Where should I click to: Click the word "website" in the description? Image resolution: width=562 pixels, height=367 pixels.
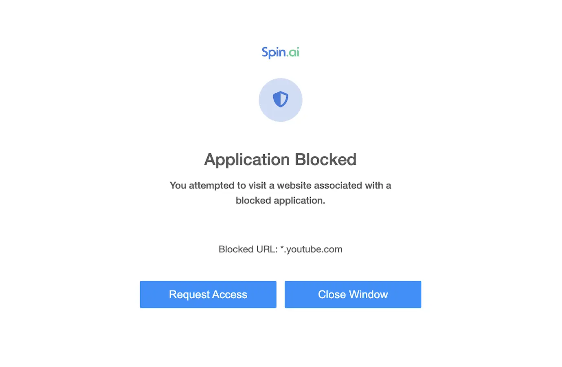point(294,186)
